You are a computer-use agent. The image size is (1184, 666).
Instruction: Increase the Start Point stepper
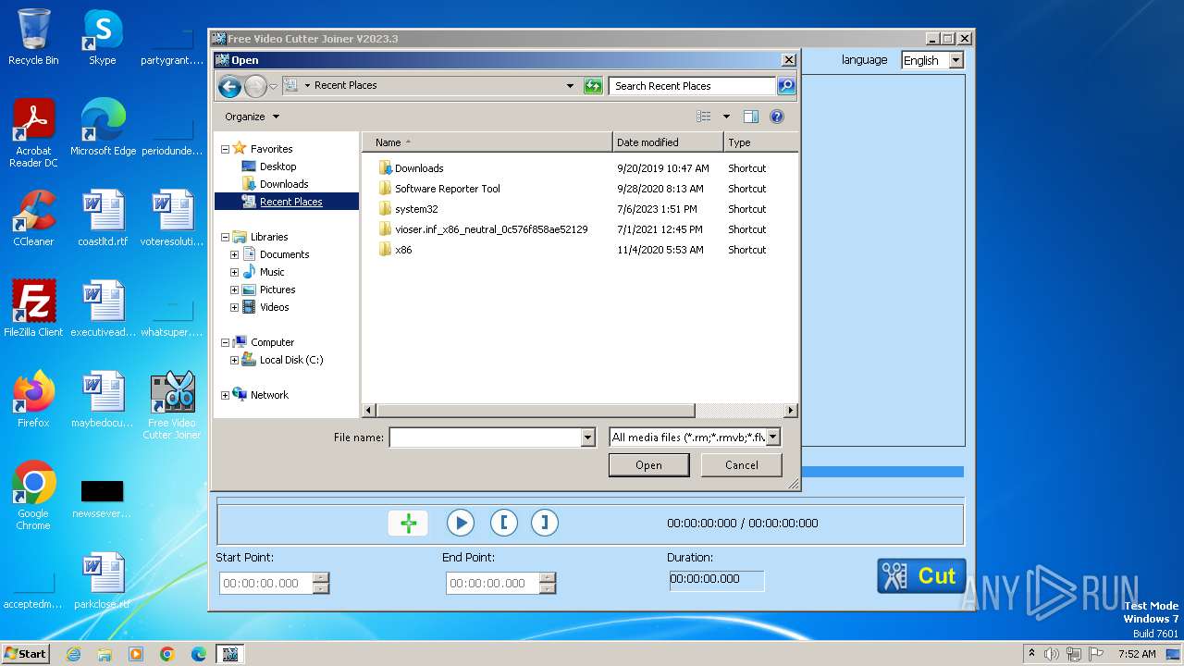pyautogui.click(x=321, y=578)
